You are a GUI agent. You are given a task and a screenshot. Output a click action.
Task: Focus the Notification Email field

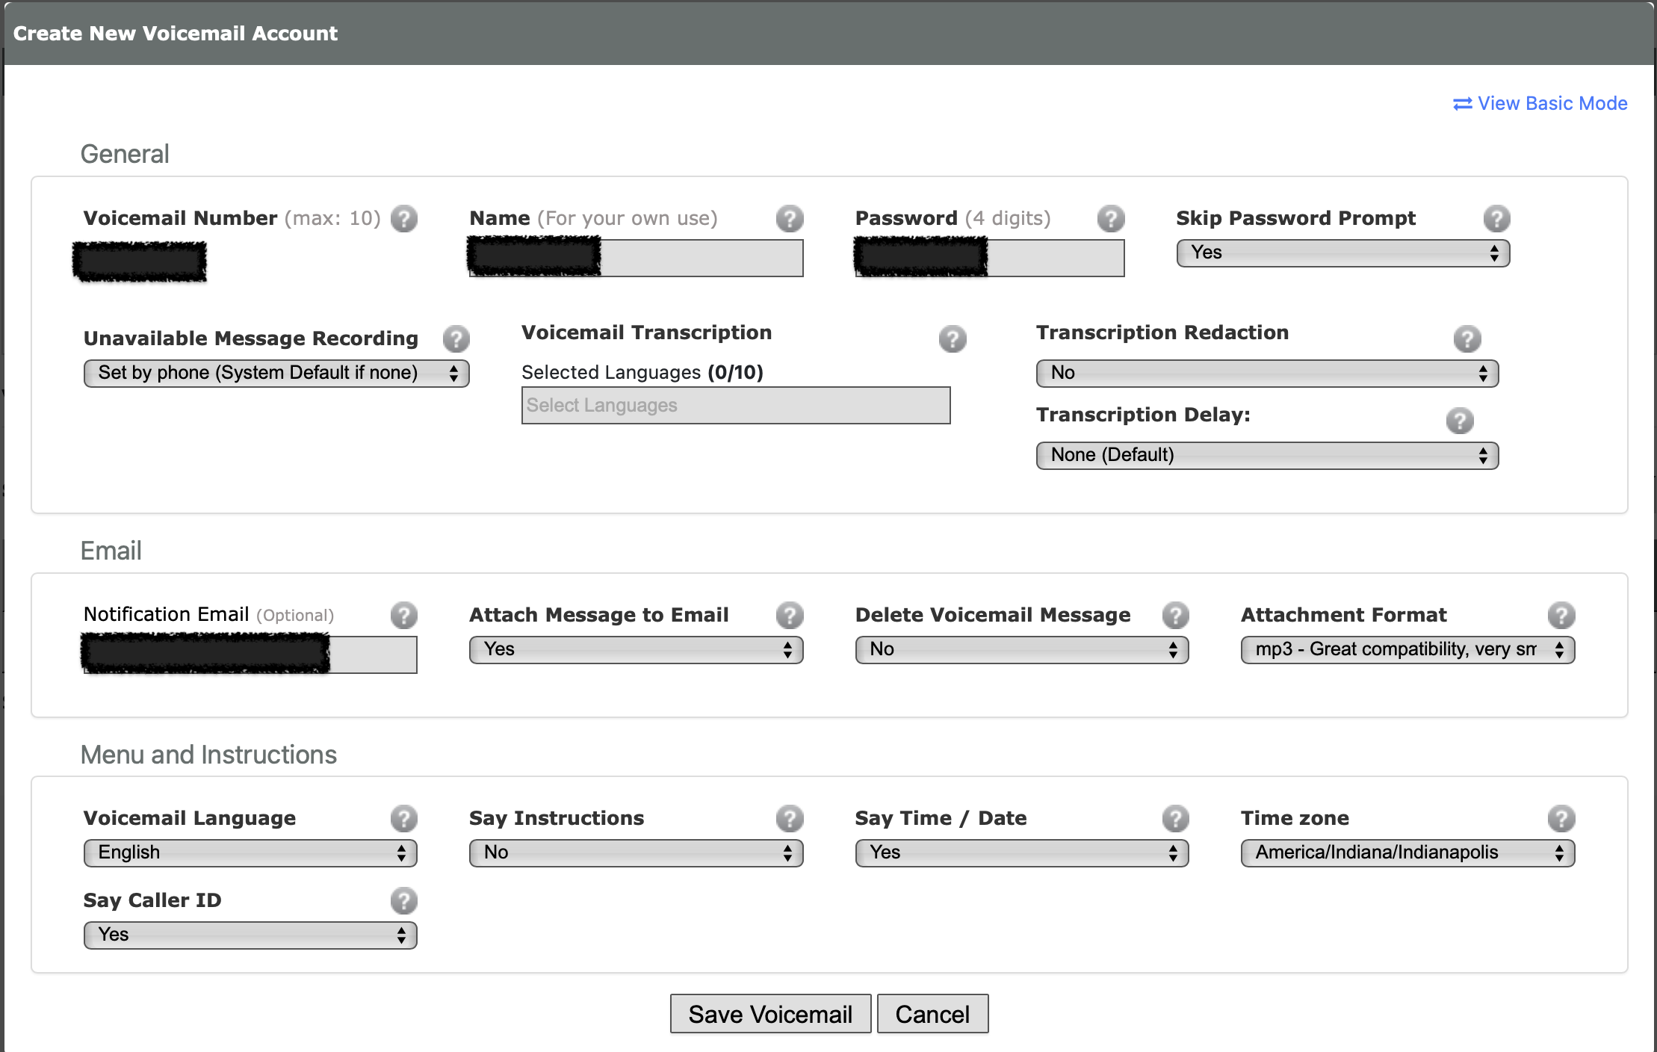[x=250, y=655]
